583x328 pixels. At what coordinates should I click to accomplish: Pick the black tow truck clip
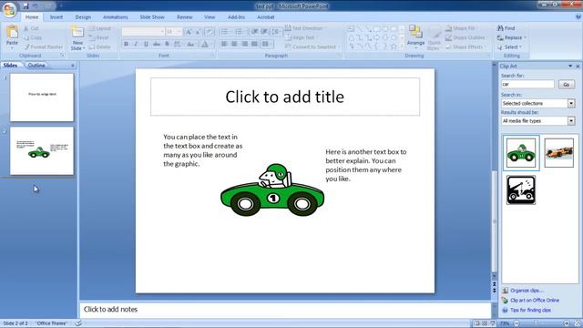click(x=521, y=190)
